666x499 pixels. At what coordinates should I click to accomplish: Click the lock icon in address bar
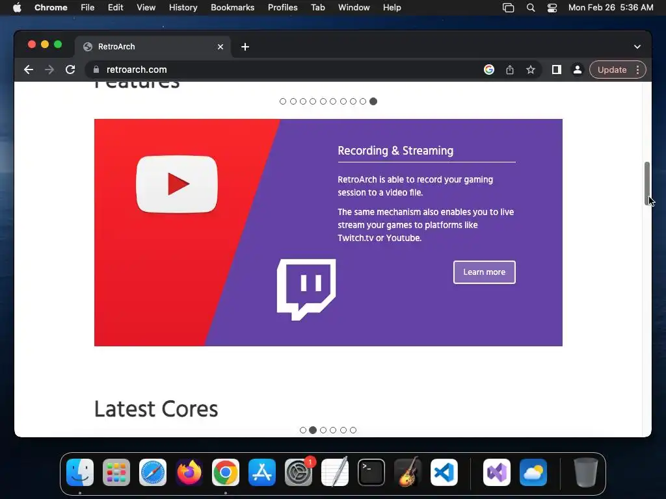pos(96,70)
